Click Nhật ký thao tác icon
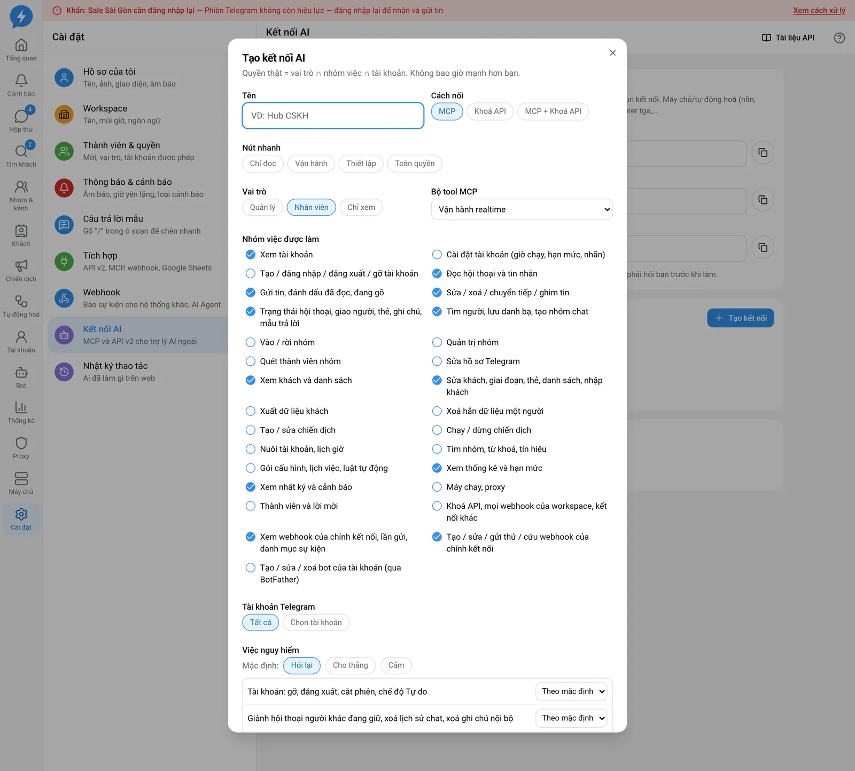Screen dimensions: 855x771 point(64,372)
